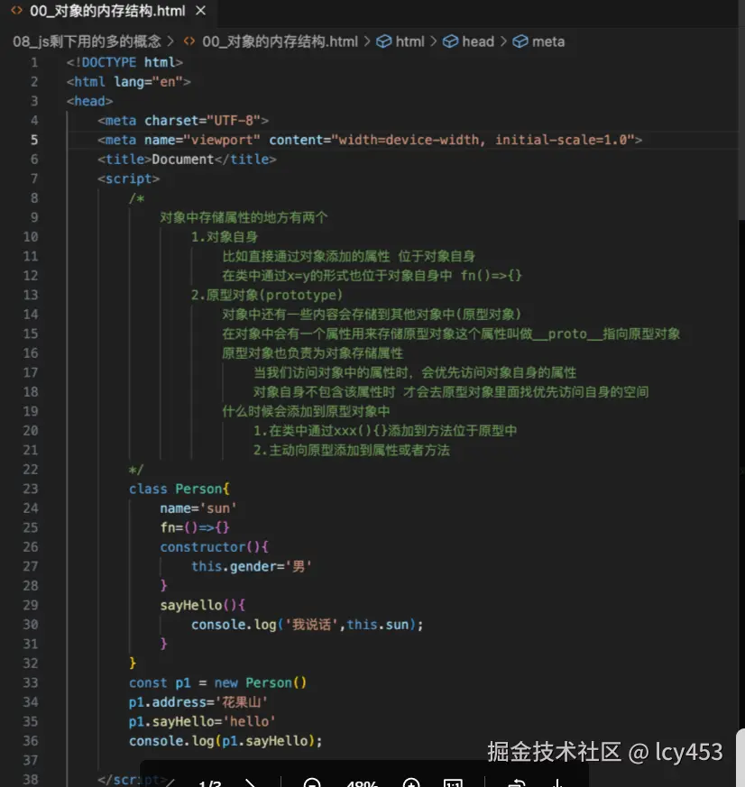This screenshot has height=787, width=745.
Task: Click comment line 原型对象也负责为对象存储属性
Action: point(312,353)
